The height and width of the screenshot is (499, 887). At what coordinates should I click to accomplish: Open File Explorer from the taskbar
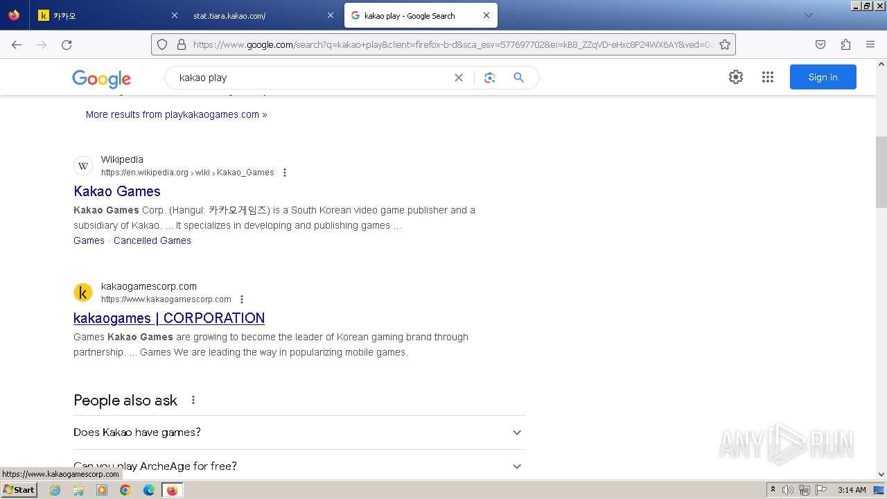[x=78, y=490]
